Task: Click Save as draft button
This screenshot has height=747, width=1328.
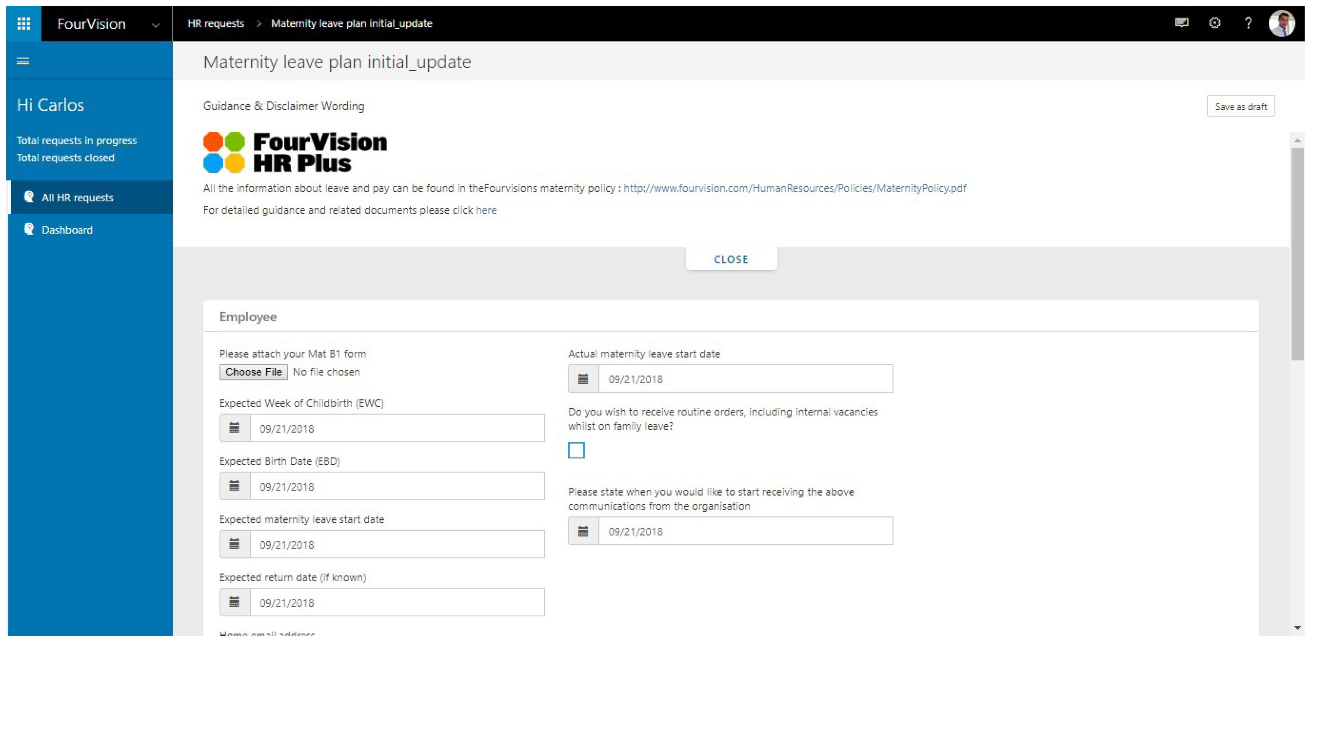Action: 1241,106
